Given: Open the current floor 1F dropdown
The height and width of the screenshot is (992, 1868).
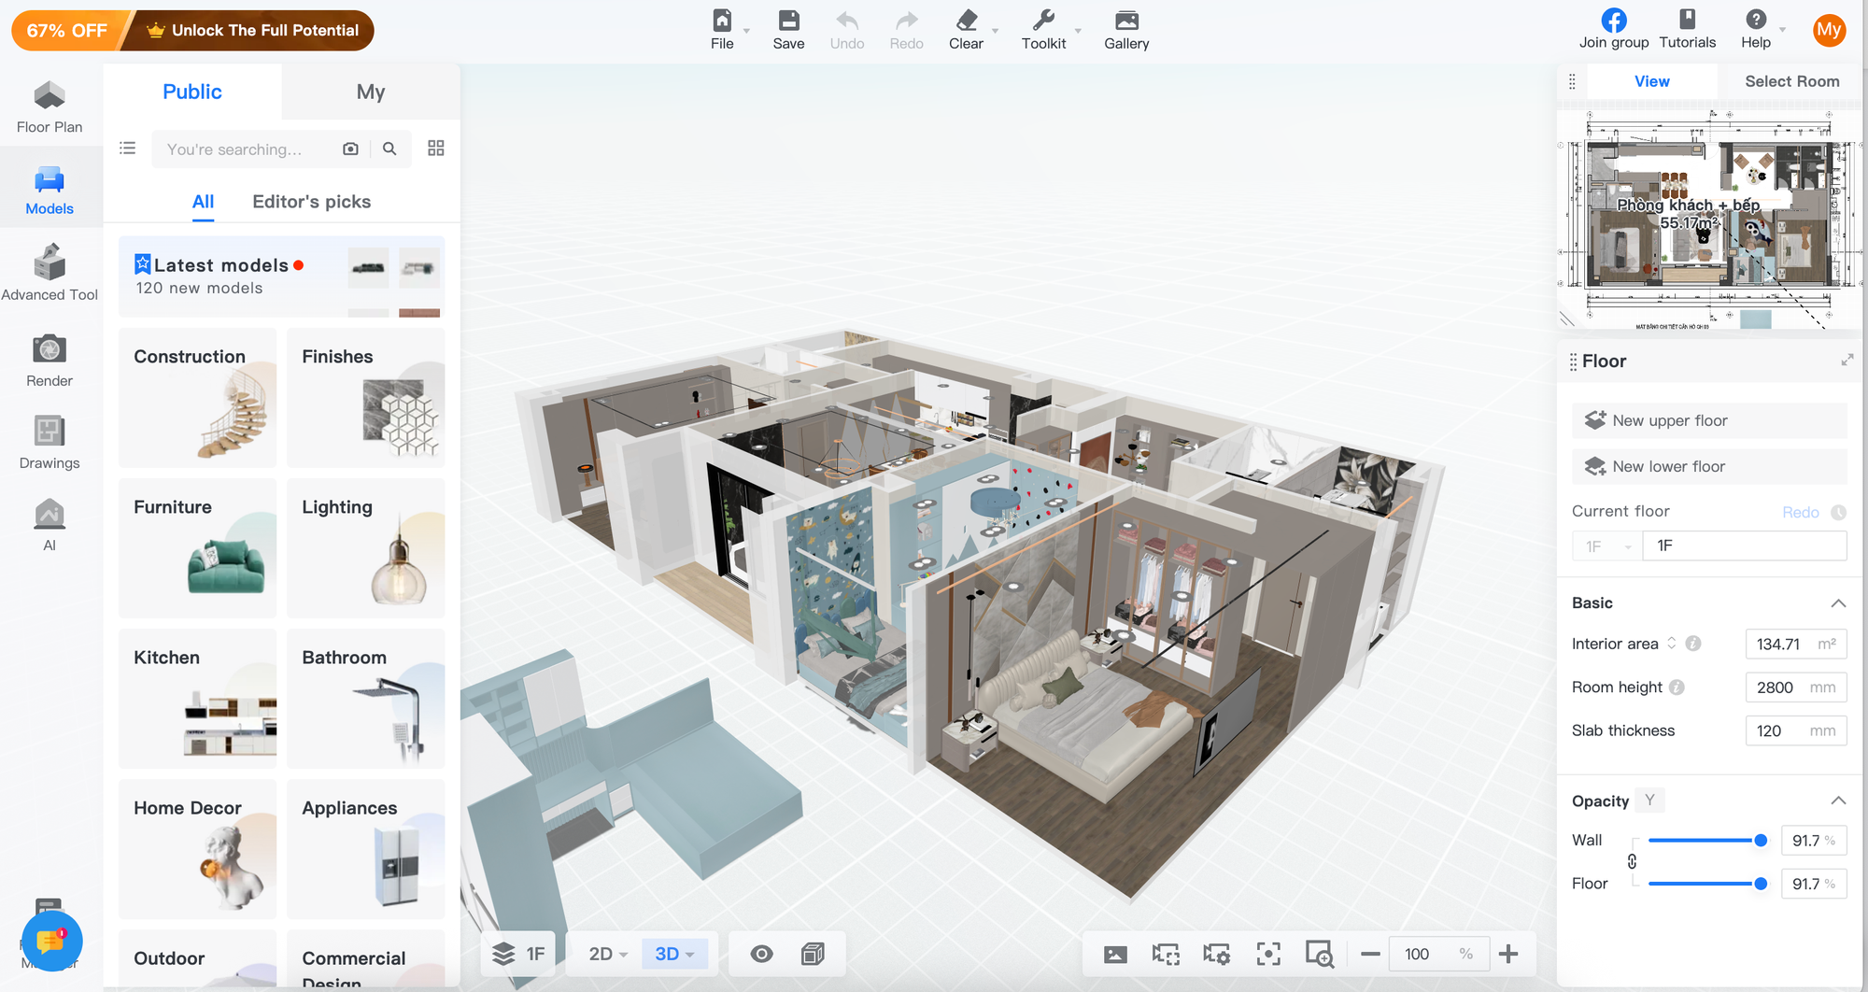Looking at the screenshot, I should tap(1606, 546).
